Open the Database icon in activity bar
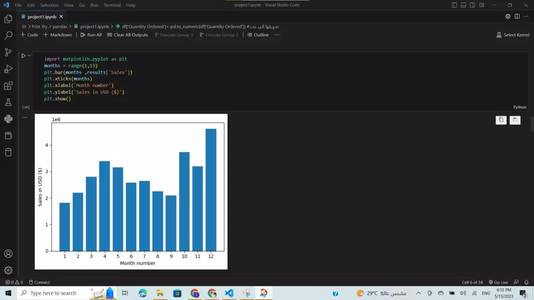534x300 pixels. (x=8, y=152)
